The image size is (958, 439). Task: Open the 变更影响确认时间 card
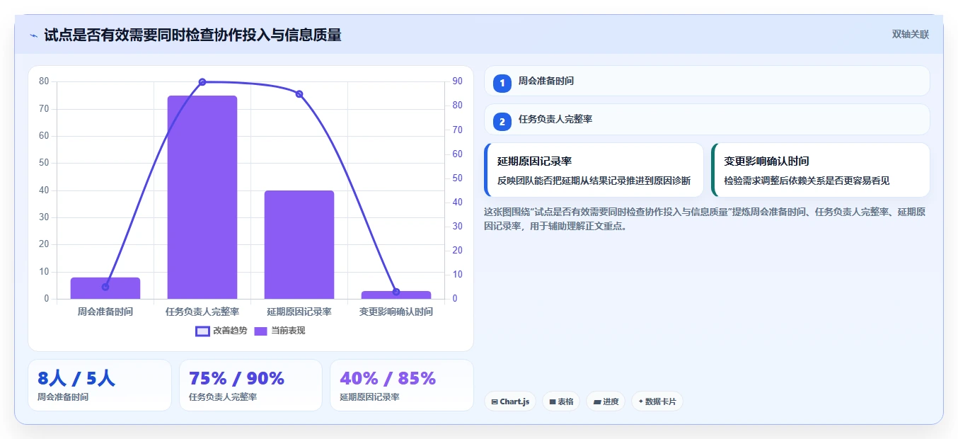821,170
